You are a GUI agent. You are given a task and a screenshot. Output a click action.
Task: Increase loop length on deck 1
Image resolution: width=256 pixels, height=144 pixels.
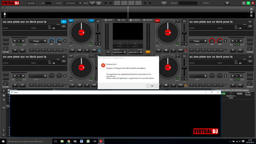click(x=23, y=41)
